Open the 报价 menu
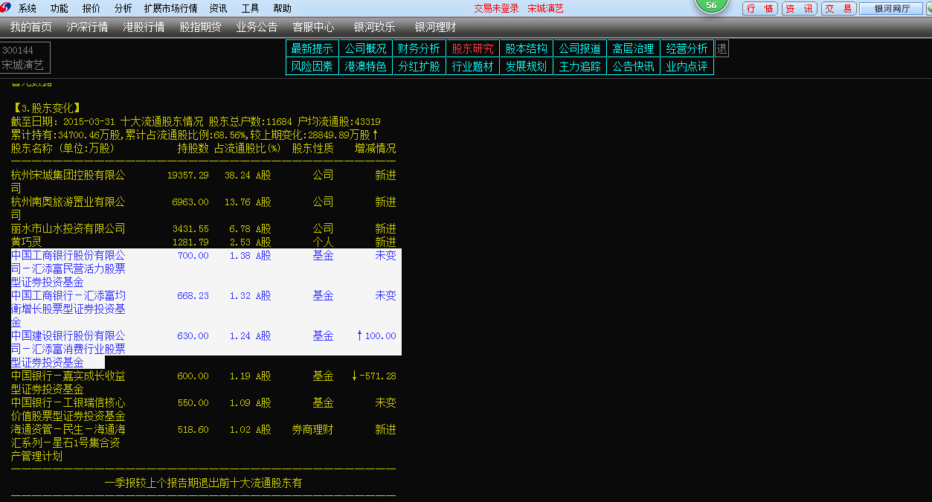The width and height of the screenshot is (932, 502). 91,9
